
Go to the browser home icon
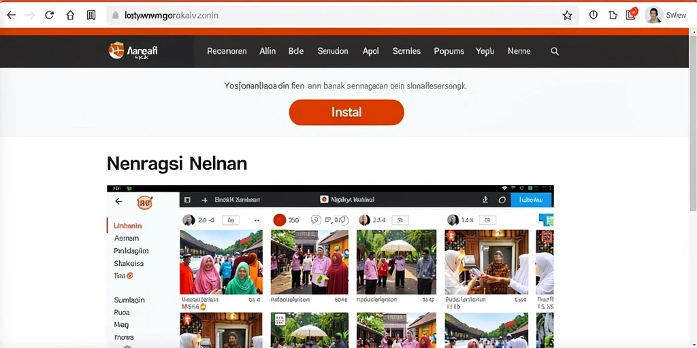(x=70, y=15)
